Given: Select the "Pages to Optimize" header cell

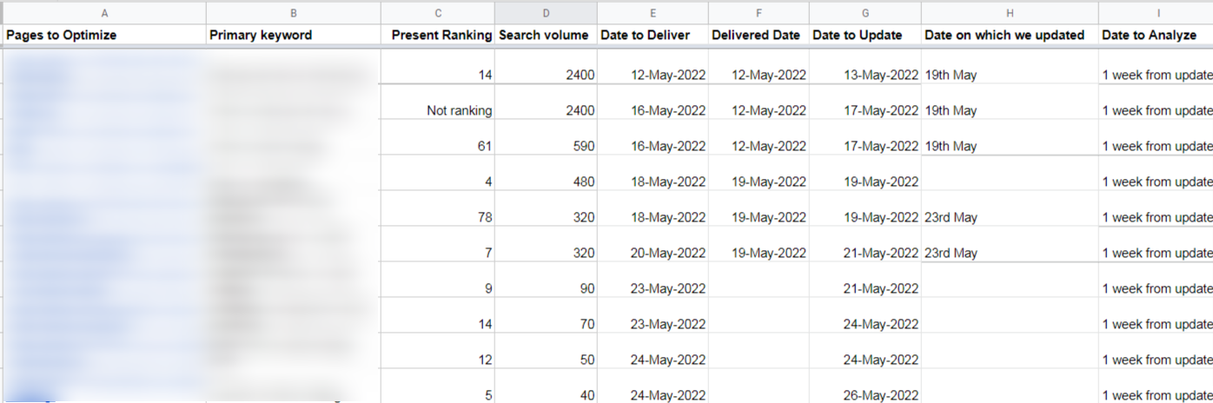Looking at the screenshot, I should [x=104, y=36].
